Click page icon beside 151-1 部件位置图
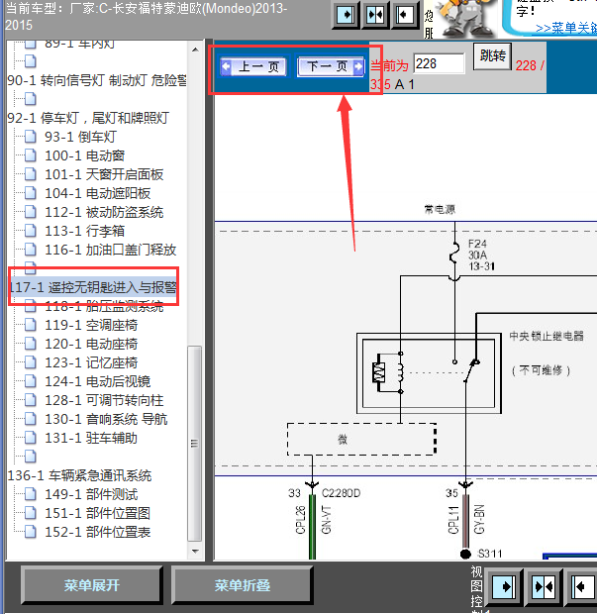This screenshot has height=614, width=597. (31, 513)
